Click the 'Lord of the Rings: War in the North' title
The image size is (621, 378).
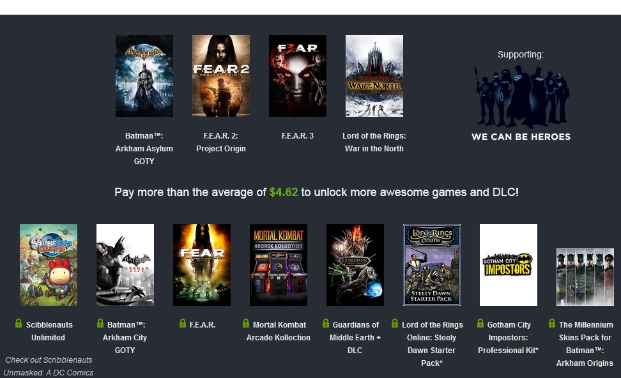pyautogui.click(x=374, y=142)
